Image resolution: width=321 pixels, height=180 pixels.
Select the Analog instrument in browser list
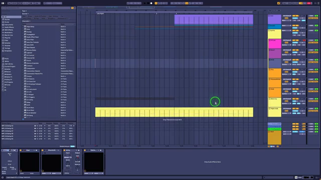[29, 32]
